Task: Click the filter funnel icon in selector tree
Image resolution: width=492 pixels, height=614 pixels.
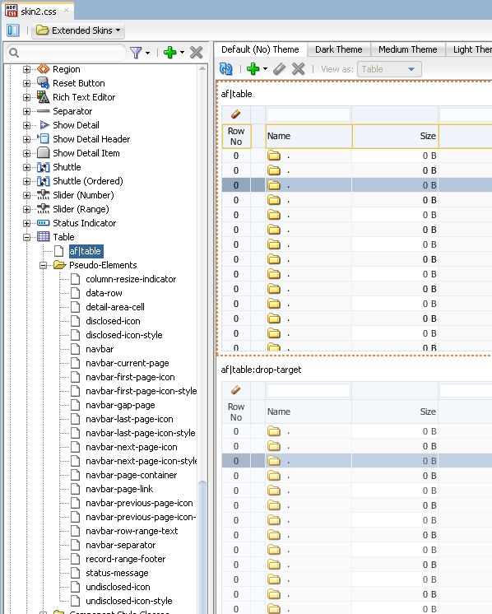Action: tap(136, 53)
